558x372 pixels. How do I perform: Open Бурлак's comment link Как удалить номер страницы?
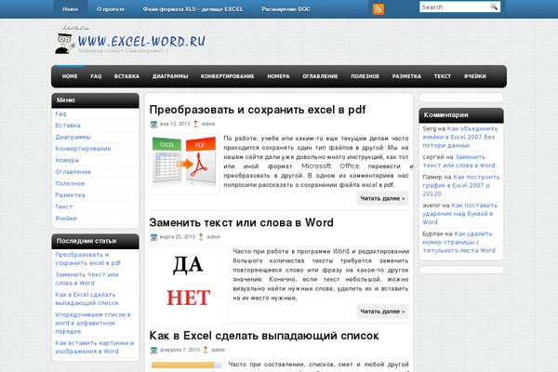pyautogui.click(x=459, y=242)
